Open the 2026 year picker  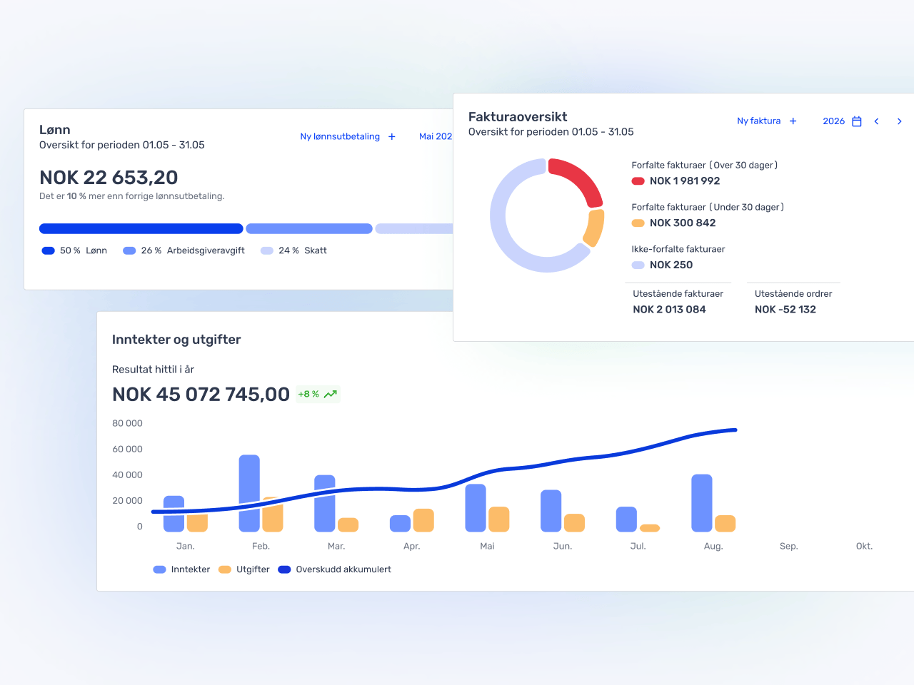coord(833,121)
